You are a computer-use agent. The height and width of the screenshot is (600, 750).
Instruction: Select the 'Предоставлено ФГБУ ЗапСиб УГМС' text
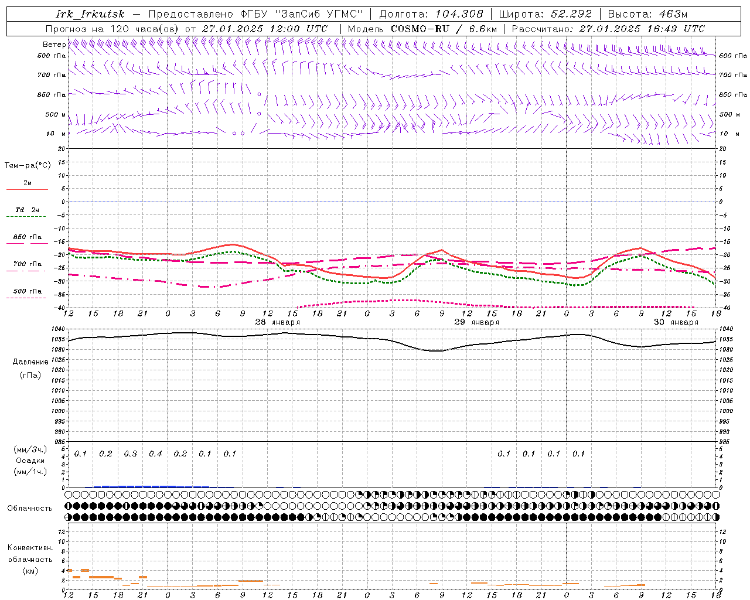[x=256, y=14]
